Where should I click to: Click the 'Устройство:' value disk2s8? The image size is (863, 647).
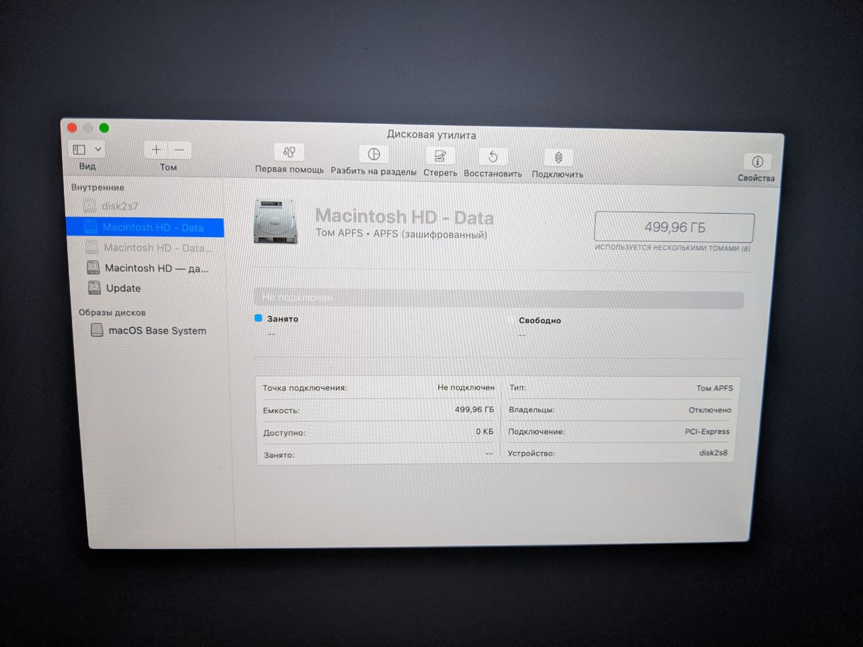713,453
